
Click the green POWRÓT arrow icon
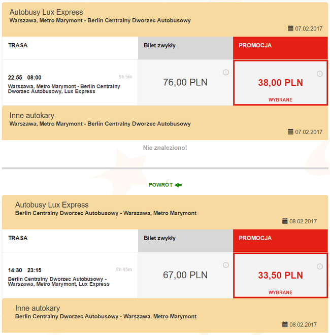[178, 185]
